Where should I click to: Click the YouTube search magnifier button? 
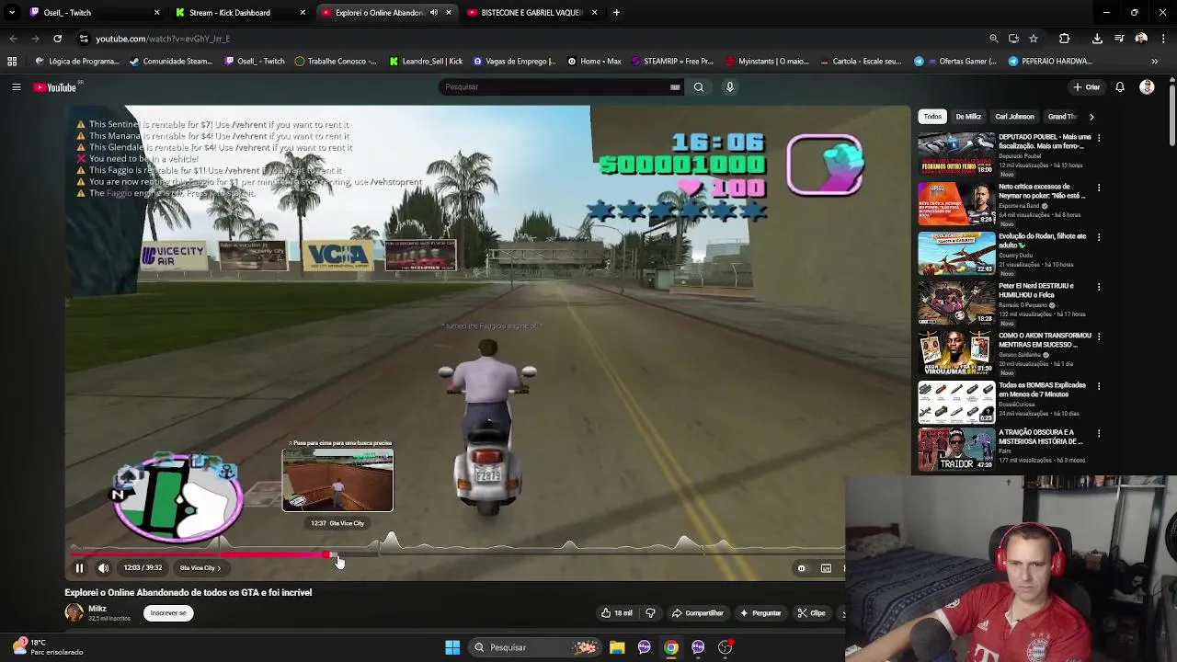tap(699, 87)
